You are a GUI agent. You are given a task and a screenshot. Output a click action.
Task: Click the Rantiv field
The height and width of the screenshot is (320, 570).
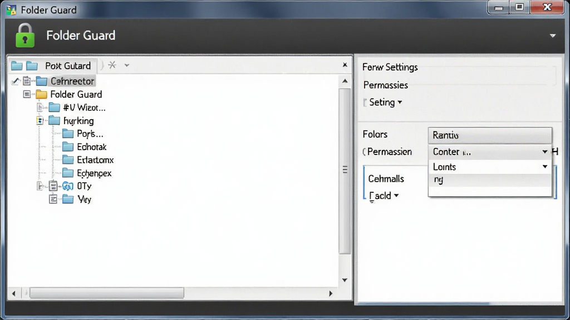(490, 136)
